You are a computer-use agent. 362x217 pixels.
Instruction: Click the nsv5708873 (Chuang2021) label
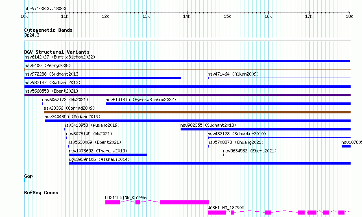click(x=236, y=142)
